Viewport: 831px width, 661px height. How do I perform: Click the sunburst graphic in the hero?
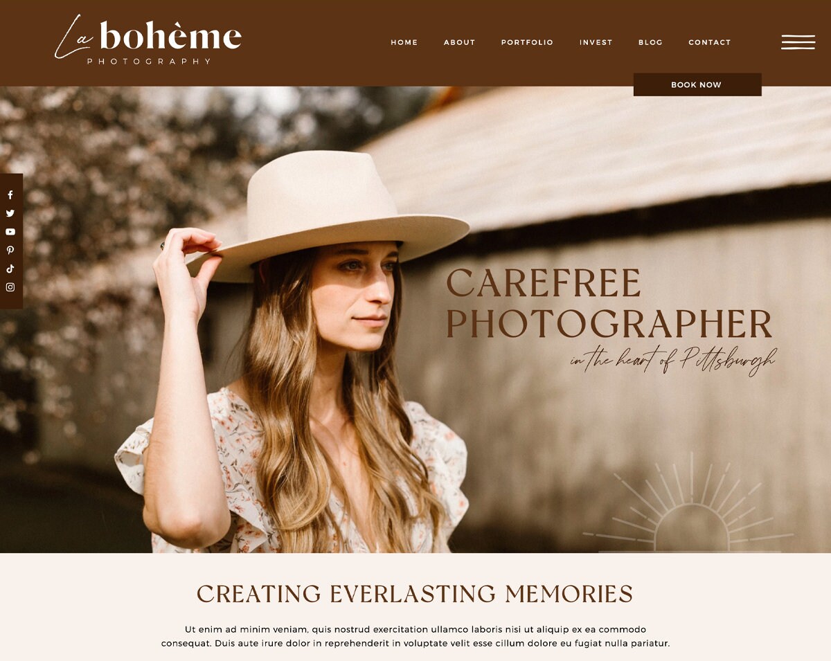point(688,504)
